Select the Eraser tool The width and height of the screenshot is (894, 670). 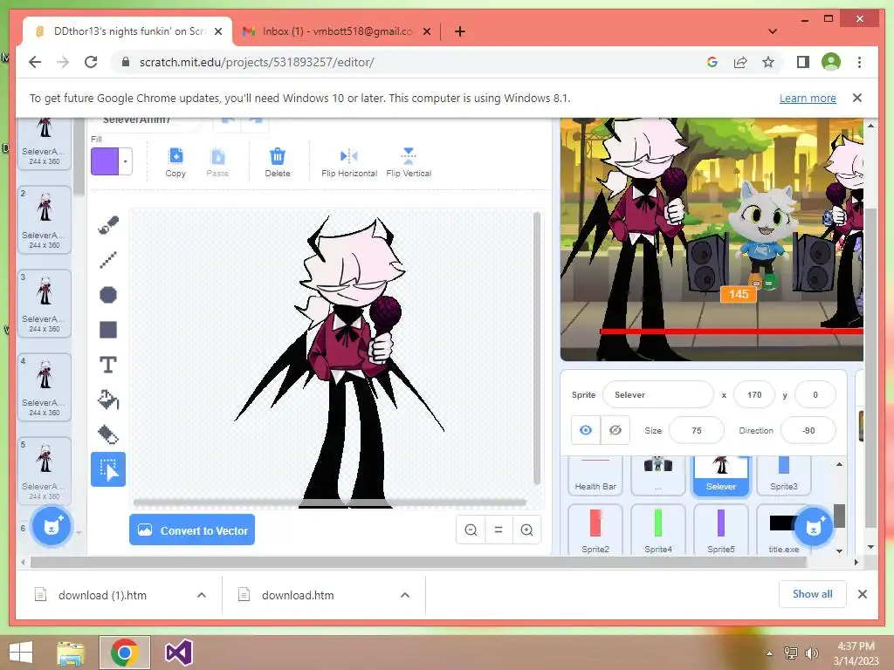(107, 434)
